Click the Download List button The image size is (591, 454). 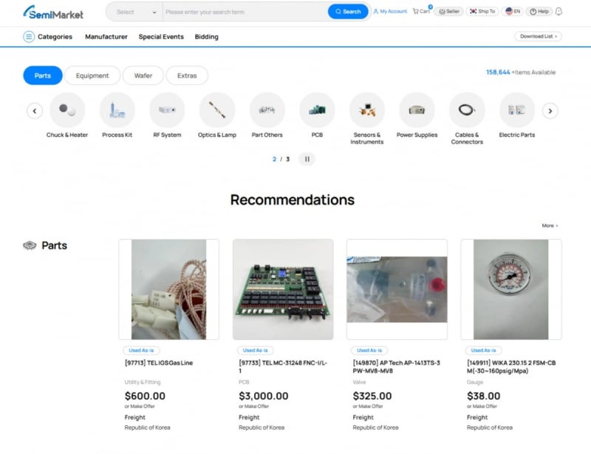(538, 36)
